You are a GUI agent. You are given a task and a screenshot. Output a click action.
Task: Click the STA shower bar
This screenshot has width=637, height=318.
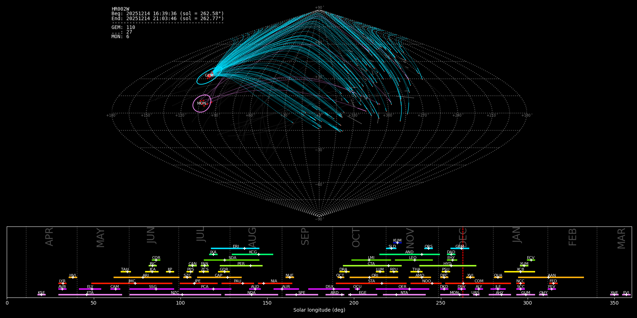point(371,283)
